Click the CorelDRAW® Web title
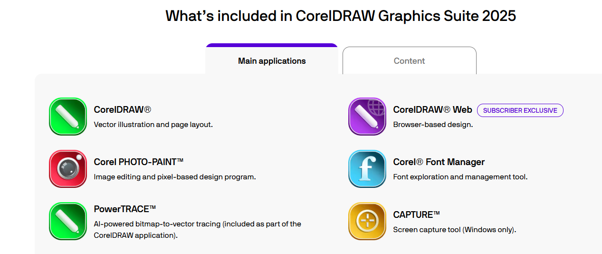Image resolution: width=602 pixels, height=254 pixels. [433, 109]
